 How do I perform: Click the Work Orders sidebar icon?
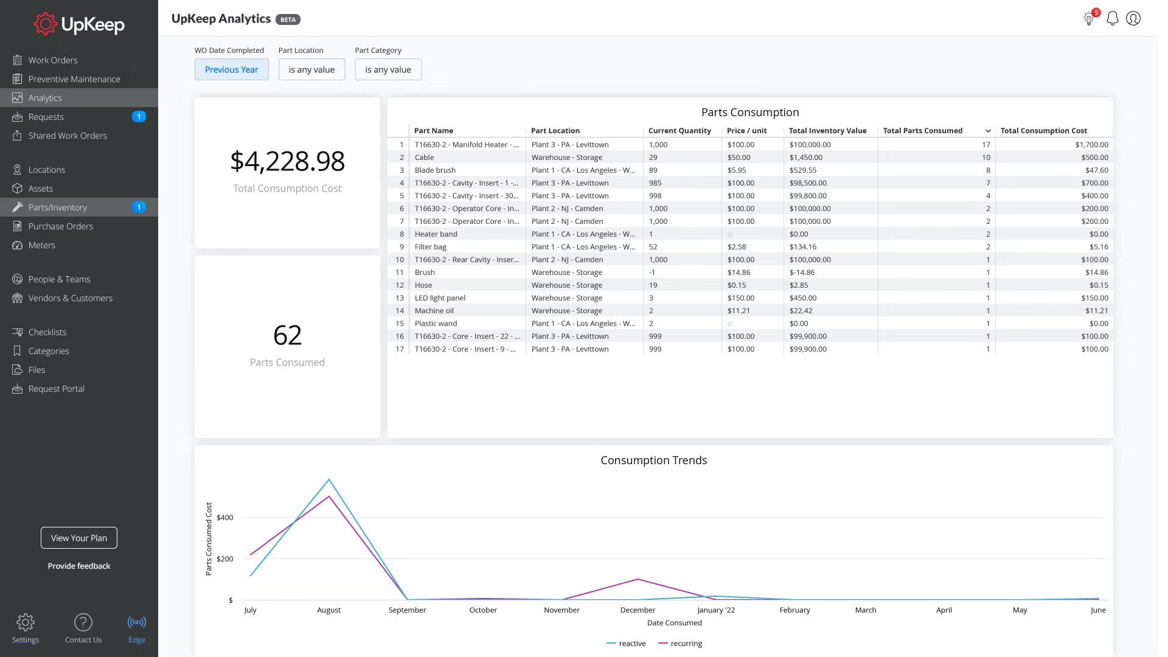coord(18,60)
